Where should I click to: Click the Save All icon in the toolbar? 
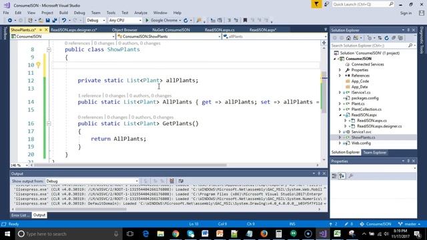[x=55, y=21]
